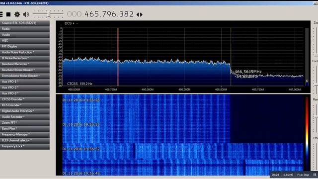
Task: Expand the AGC panel
Action: [x=25, y=41]
